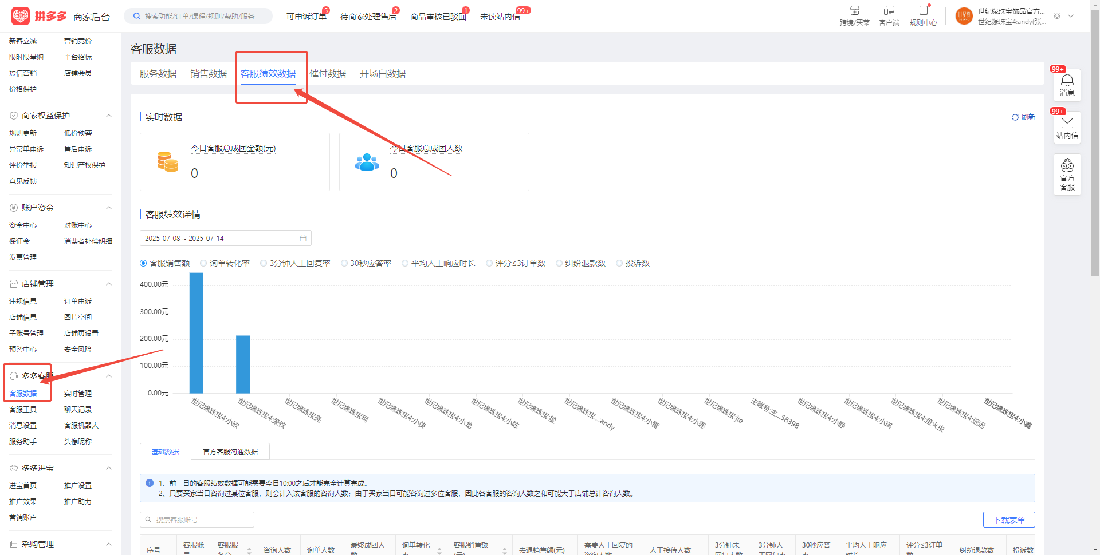The width and height of the screenshot is (1100, 555).
Task: Click the 官方客服 robot icon
Action: pos(1067,166)
